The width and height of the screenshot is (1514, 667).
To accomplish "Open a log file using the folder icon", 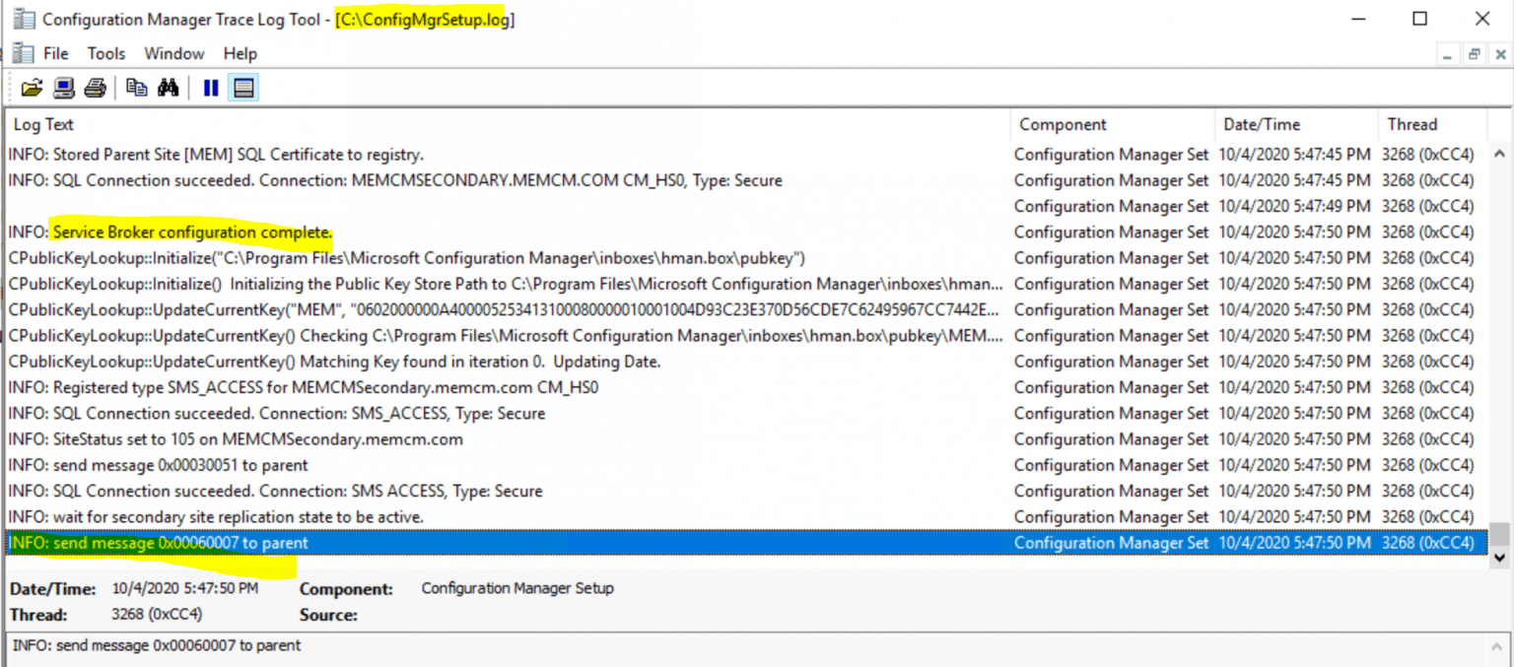I will coord(33,88).
